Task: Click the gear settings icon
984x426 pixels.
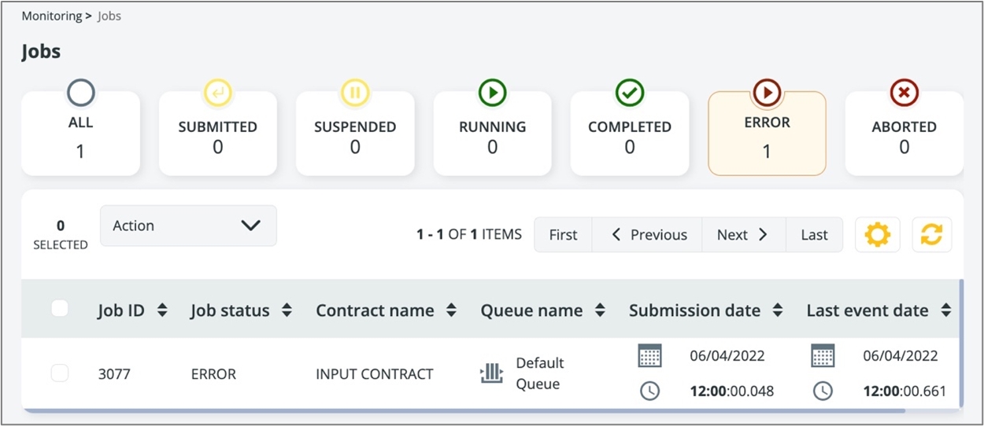Action: pos(877,235)
